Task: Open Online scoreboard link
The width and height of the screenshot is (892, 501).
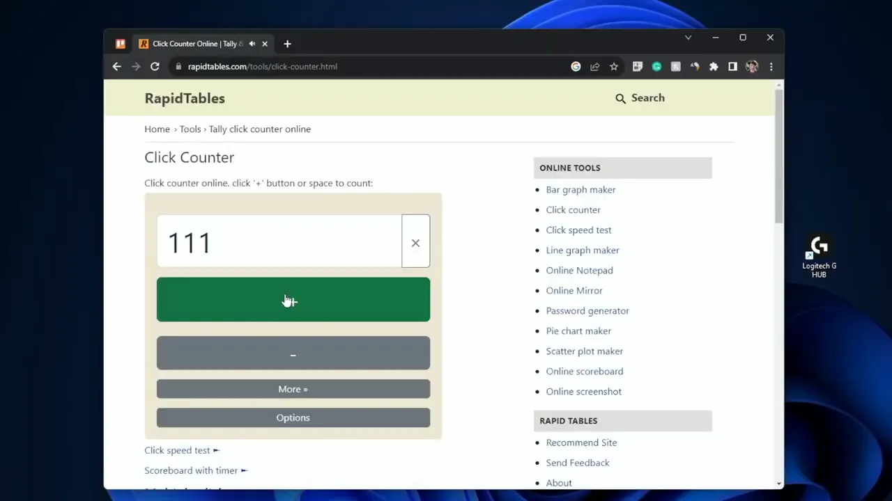Action: point(585,372)
